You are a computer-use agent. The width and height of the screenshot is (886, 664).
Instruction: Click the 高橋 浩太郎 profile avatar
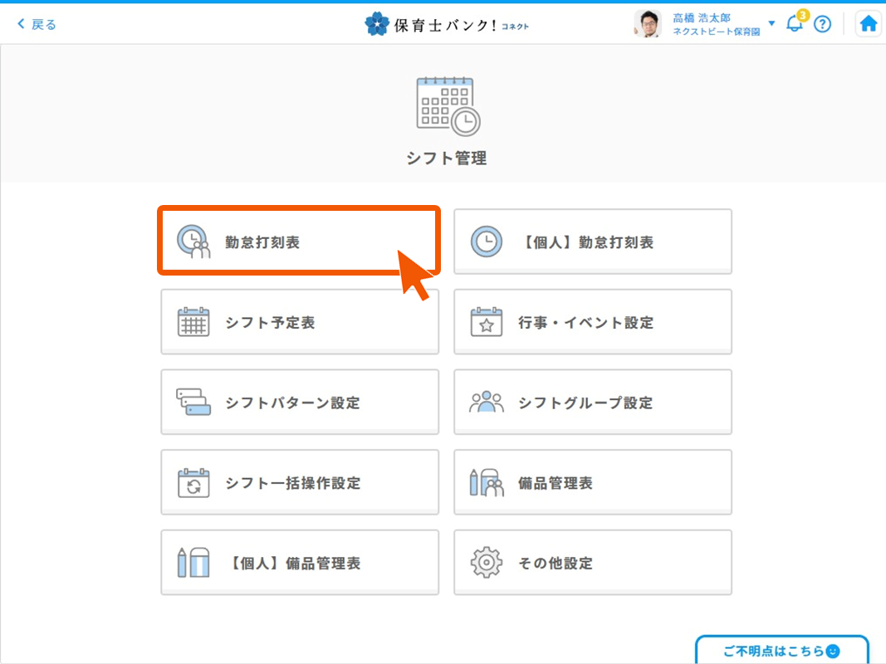[647, 24]
